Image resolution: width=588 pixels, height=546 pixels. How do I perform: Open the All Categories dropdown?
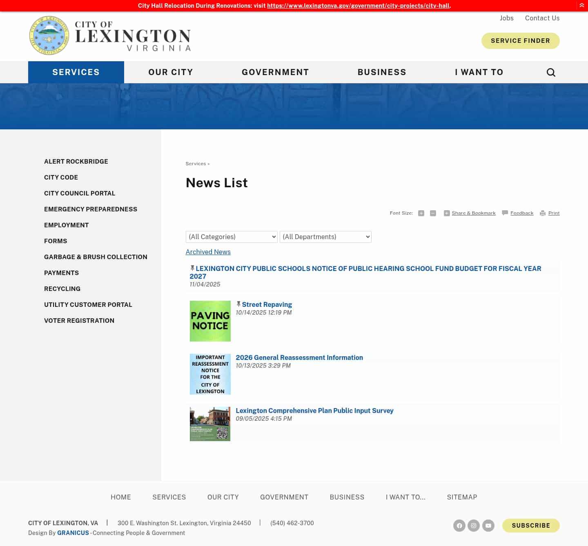231,237
